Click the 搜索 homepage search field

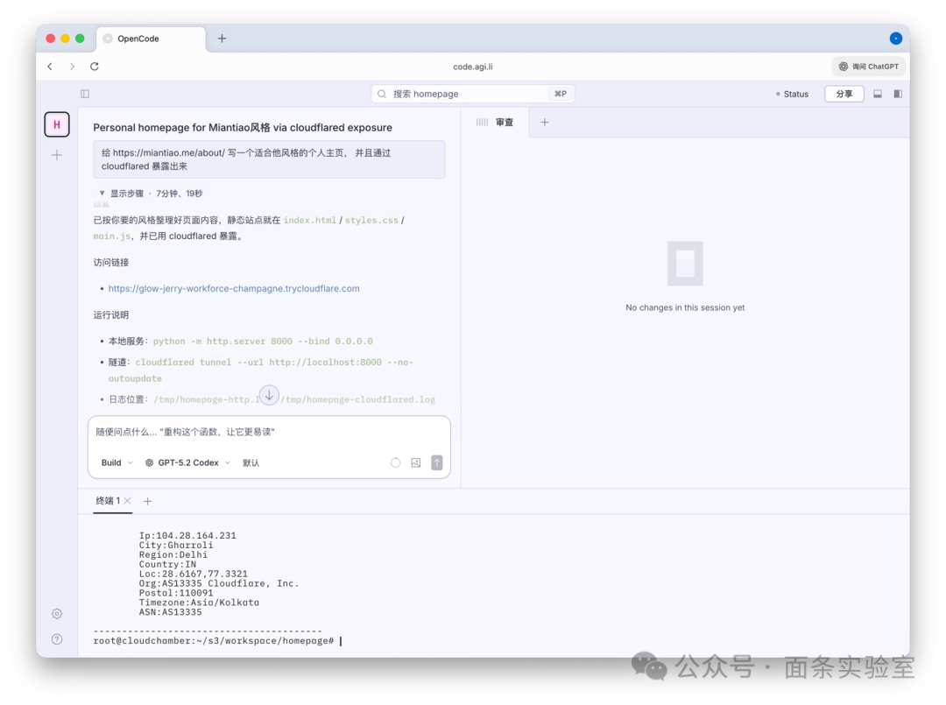coord(473,92)
